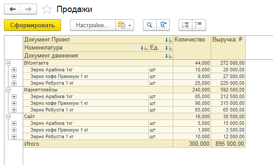The width and height of the screenshot is (273, 165).
Task: Click the back navigation arrow
Action: pyautogui.click(x=12, y=9)
